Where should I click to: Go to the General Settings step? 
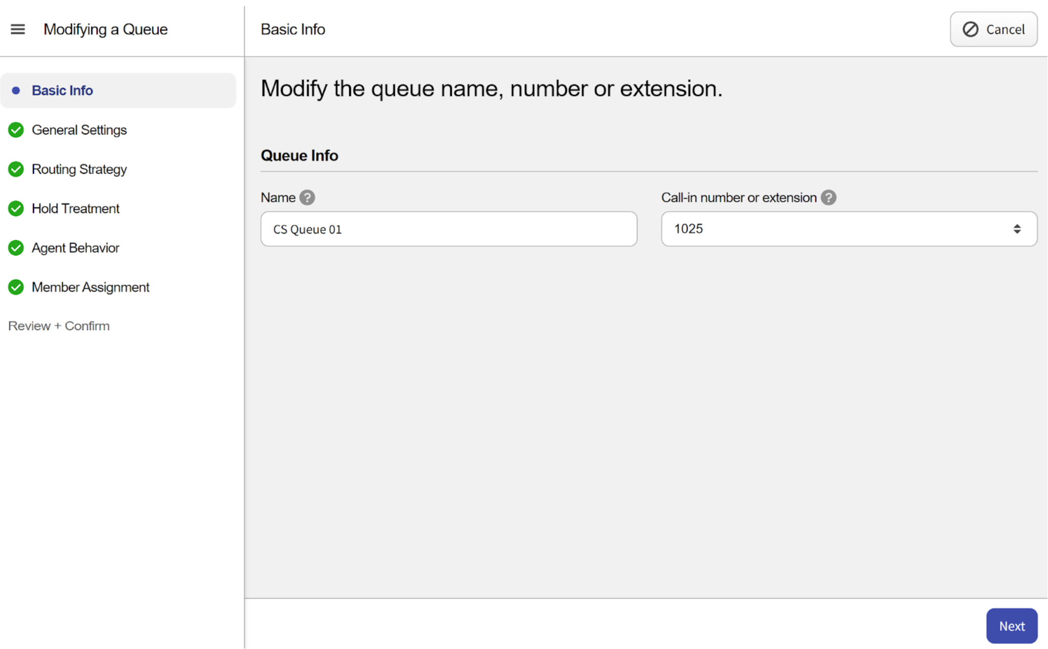pyautogui.click(x=79, y=130)
